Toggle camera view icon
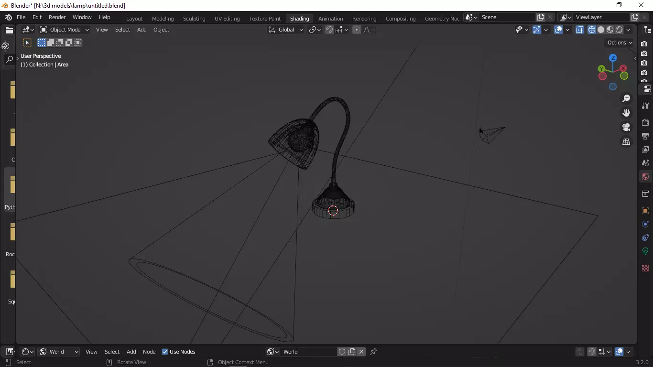Image resolution: width=653 pixels, height=367 pixels. (x=626, y=127)
